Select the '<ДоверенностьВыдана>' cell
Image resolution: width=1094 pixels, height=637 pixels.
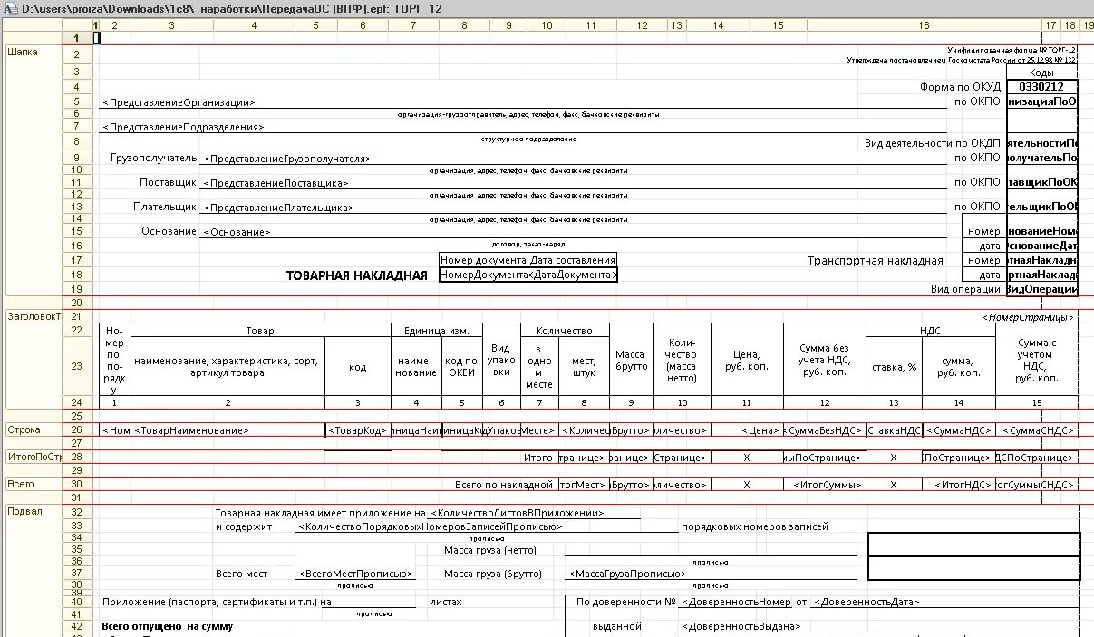point(740,626)
